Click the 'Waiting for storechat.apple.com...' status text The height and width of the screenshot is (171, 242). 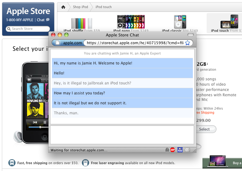click(79, 150)
